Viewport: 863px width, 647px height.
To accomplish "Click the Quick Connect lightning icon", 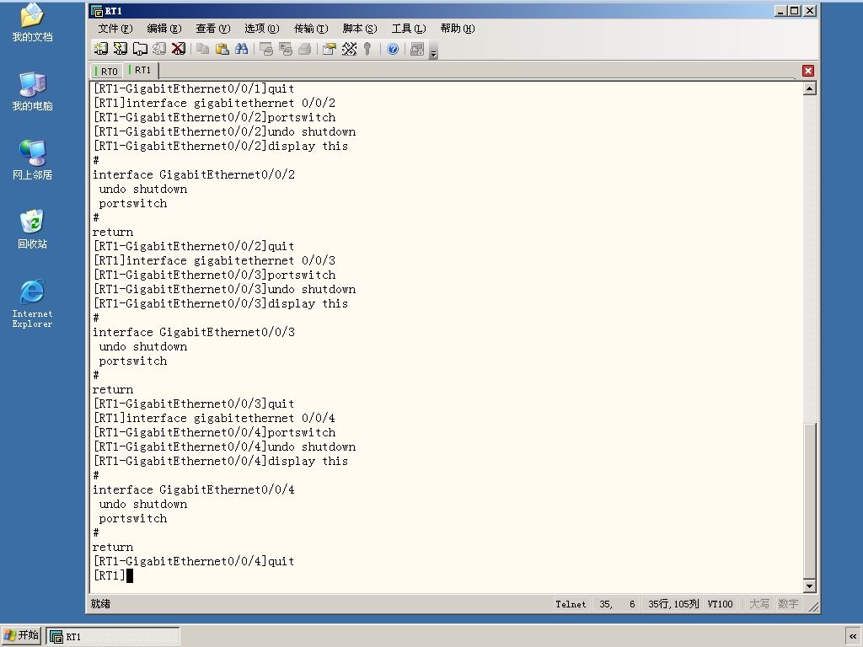I will tap(120, 49).
